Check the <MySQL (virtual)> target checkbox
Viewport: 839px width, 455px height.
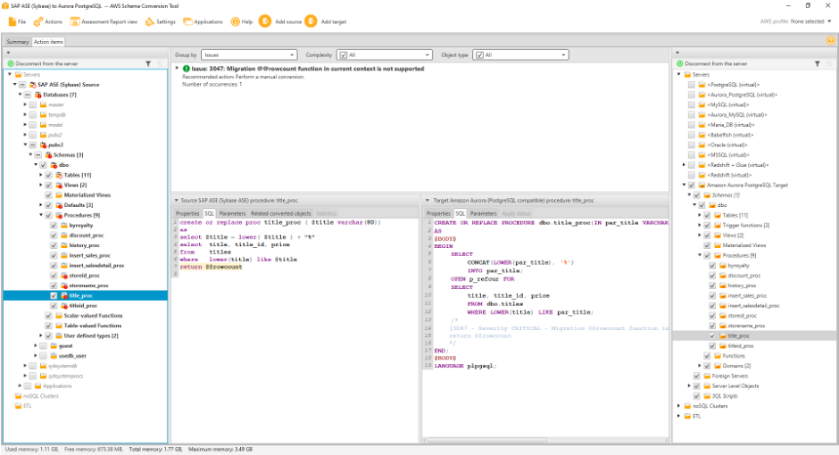[x=692, y=104]
